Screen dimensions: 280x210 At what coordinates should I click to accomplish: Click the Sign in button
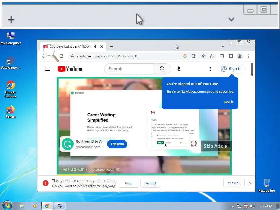(x=232, y=69)
